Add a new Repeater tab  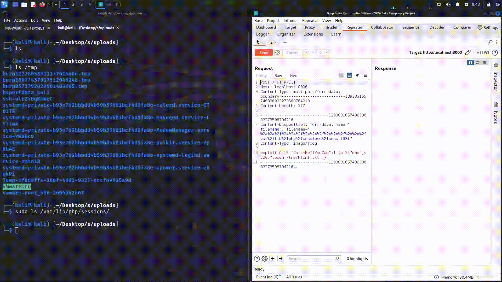point(285,42)
